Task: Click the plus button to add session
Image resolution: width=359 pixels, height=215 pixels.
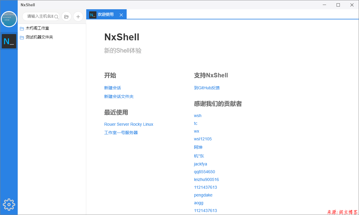Action: tap(78, 17)
